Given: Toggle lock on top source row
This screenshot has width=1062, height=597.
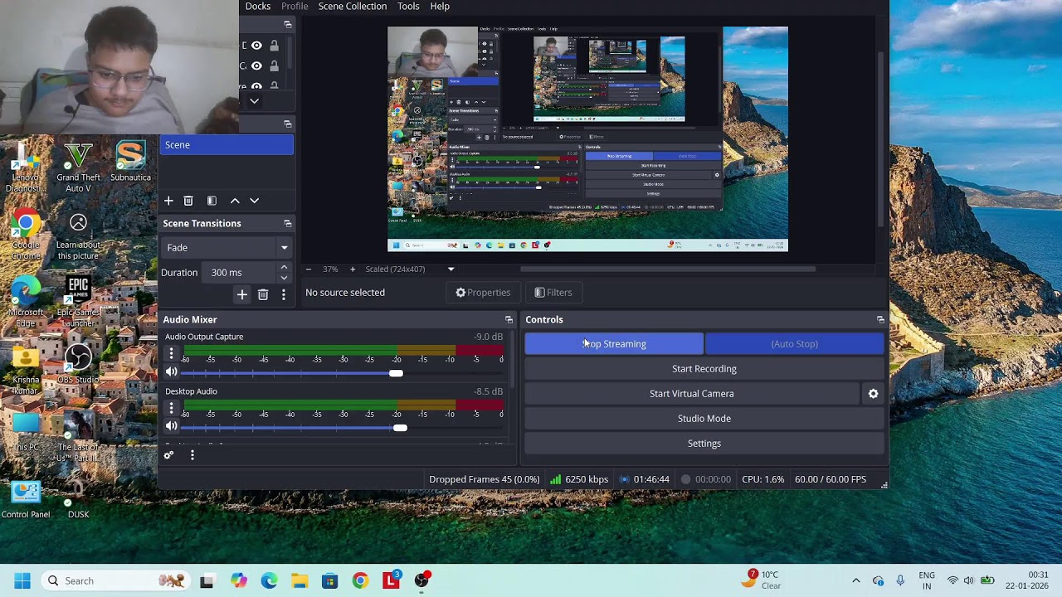Looking at the screenshot, I should click(x=274, y=46).
